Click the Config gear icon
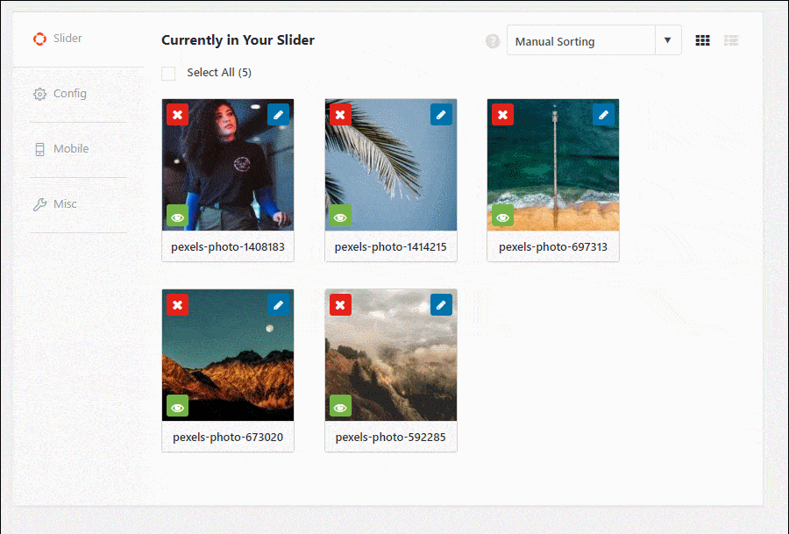Image resolution: width=789 pixels, height=534 pixels. pyautogui.click(x=39, y=94)
